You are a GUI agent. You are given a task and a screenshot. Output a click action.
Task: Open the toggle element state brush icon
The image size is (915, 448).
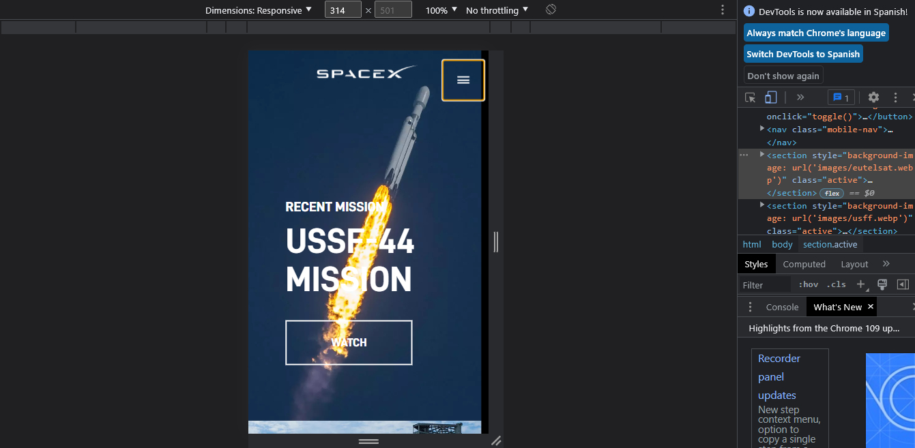click(882, 284)
